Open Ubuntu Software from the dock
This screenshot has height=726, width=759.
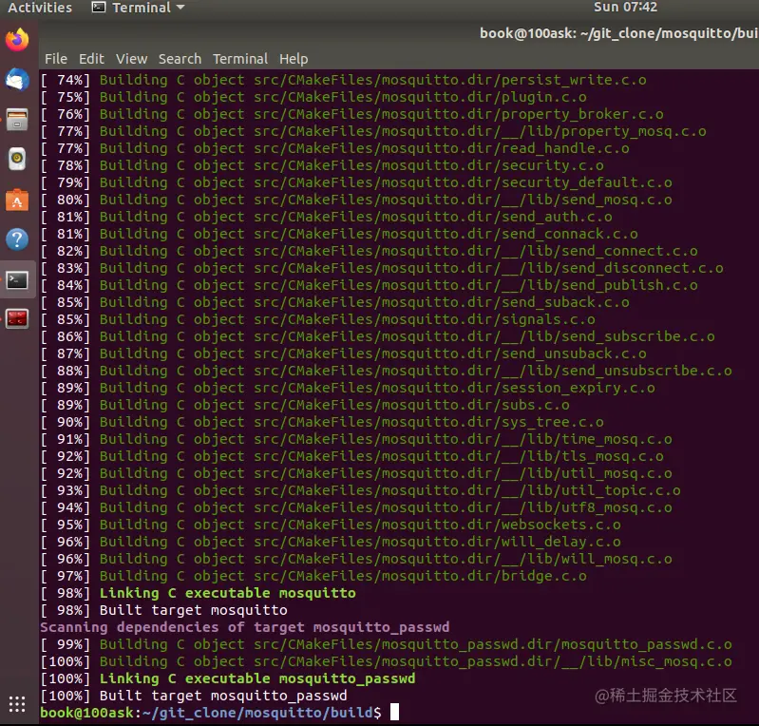[17, 200]
